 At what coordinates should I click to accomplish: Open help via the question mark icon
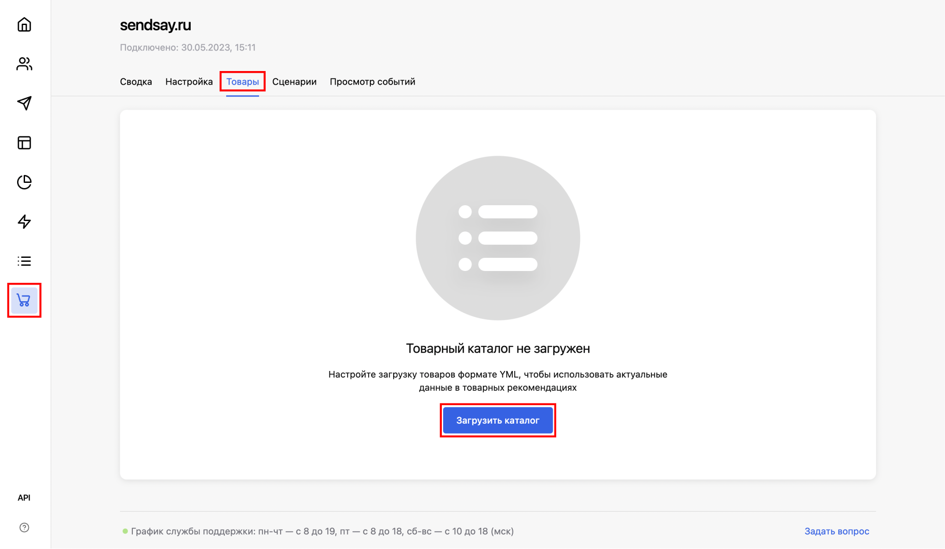tap(24, 528)
